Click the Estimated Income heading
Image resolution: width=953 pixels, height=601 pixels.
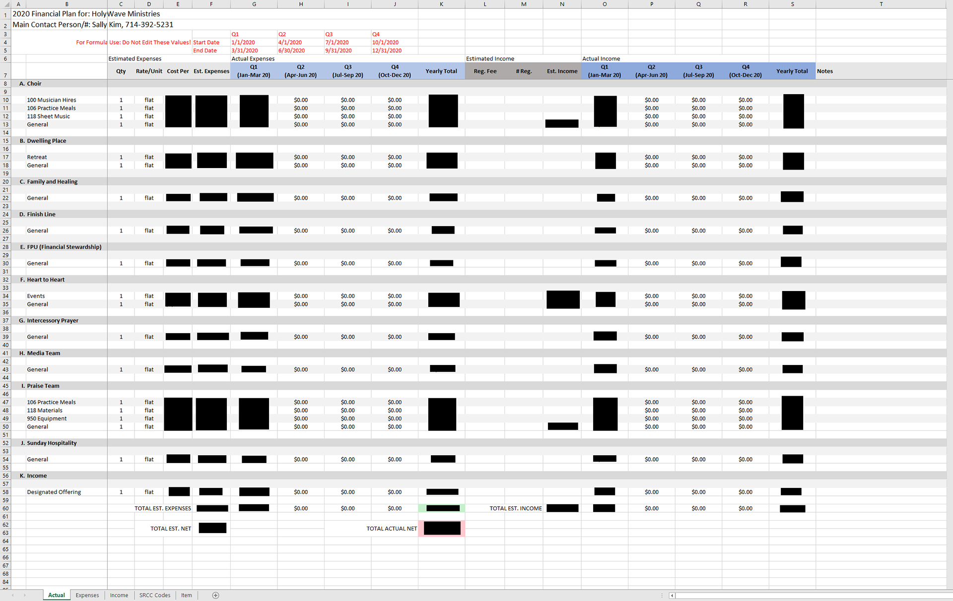pos(490,59)
